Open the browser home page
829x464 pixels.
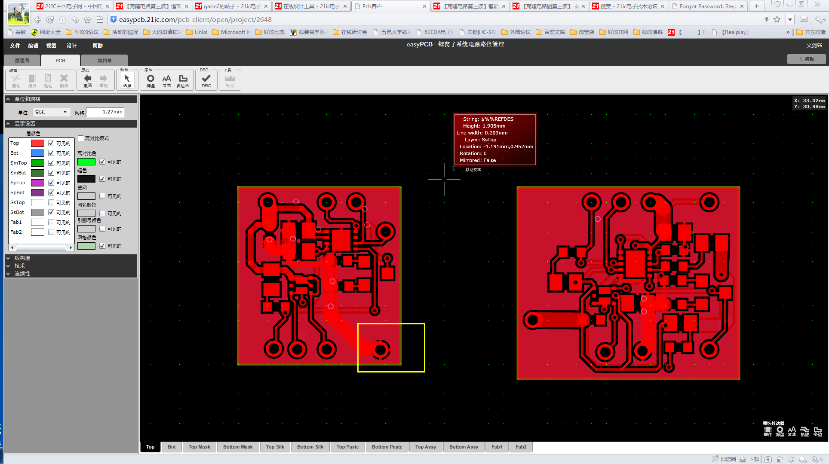[x=63, y=20]
